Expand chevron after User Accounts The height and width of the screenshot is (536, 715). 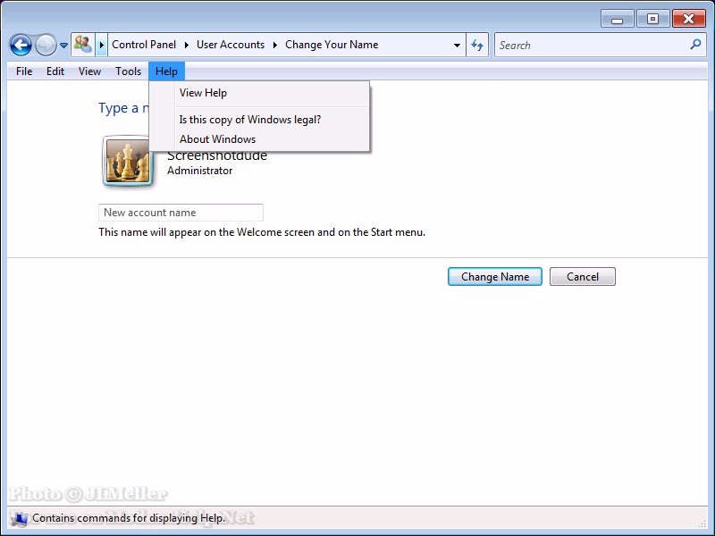tap(275, 45)
